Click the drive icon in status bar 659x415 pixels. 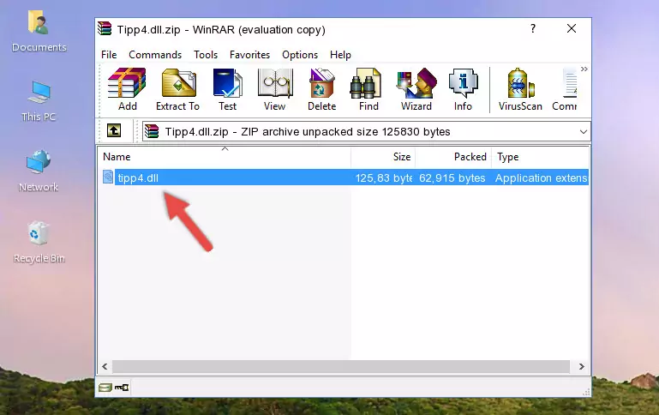pyautogui.click(x=105, y=388)
